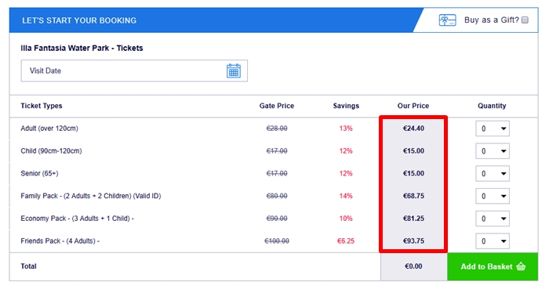
Task: Click the Friends Pack €93.75 price
Action: 413,241
